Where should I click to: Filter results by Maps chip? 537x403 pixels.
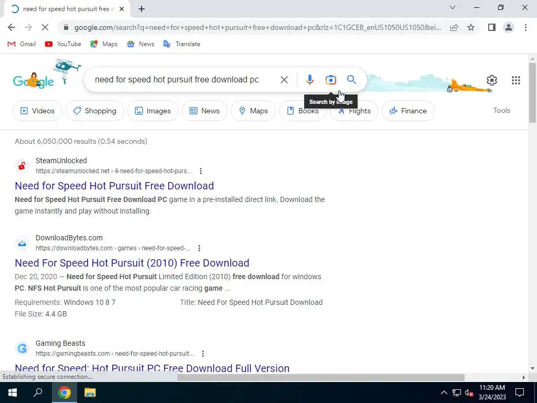click(x=253, y=111)
